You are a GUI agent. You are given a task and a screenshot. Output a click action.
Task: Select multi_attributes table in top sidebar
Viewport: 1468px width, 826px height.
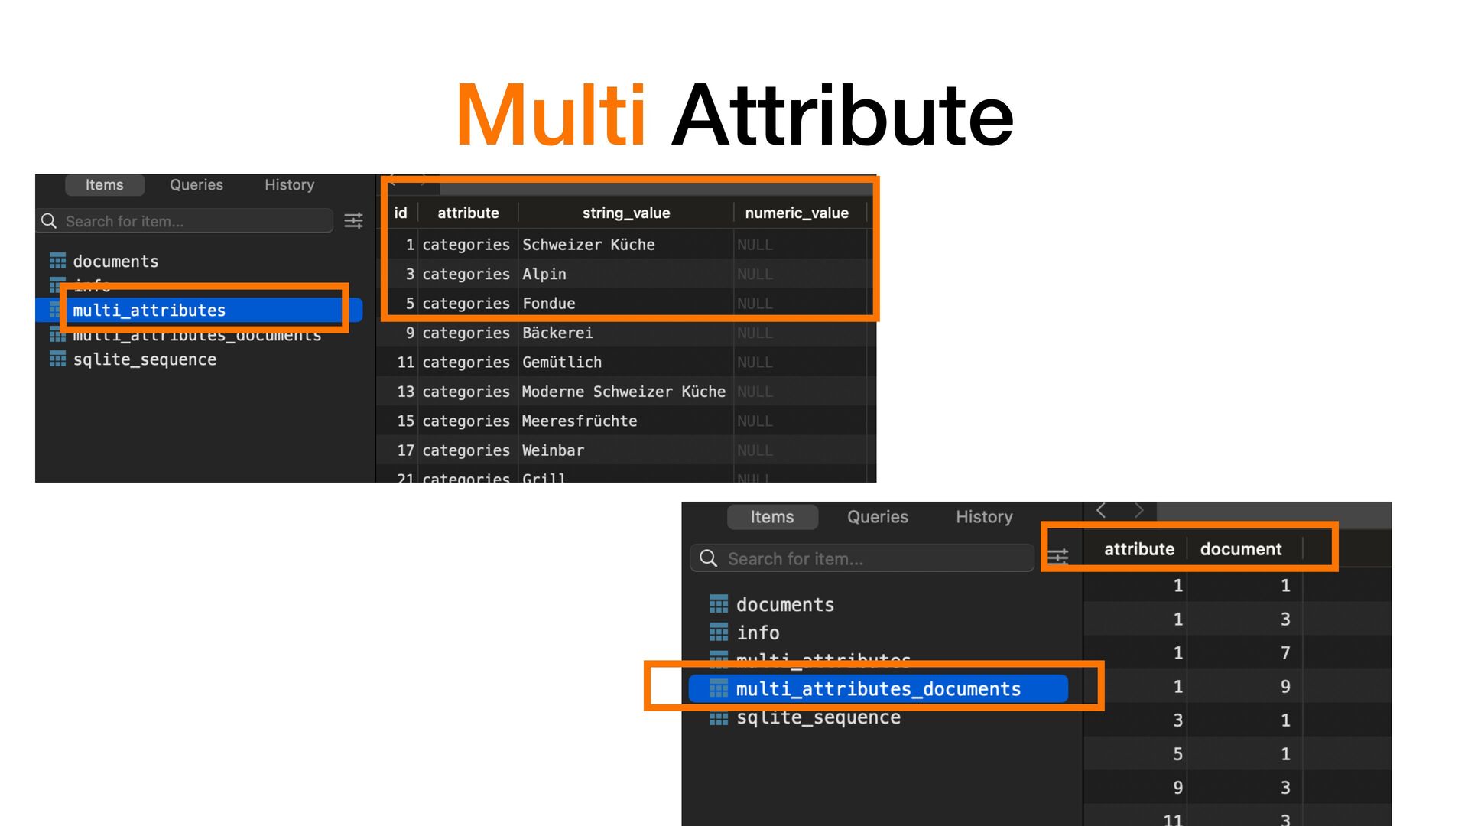149,311
